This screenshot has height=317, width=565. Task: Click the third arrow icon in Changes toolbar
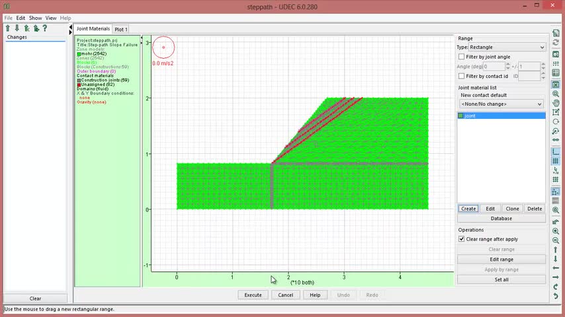click(x=26, y=28)
